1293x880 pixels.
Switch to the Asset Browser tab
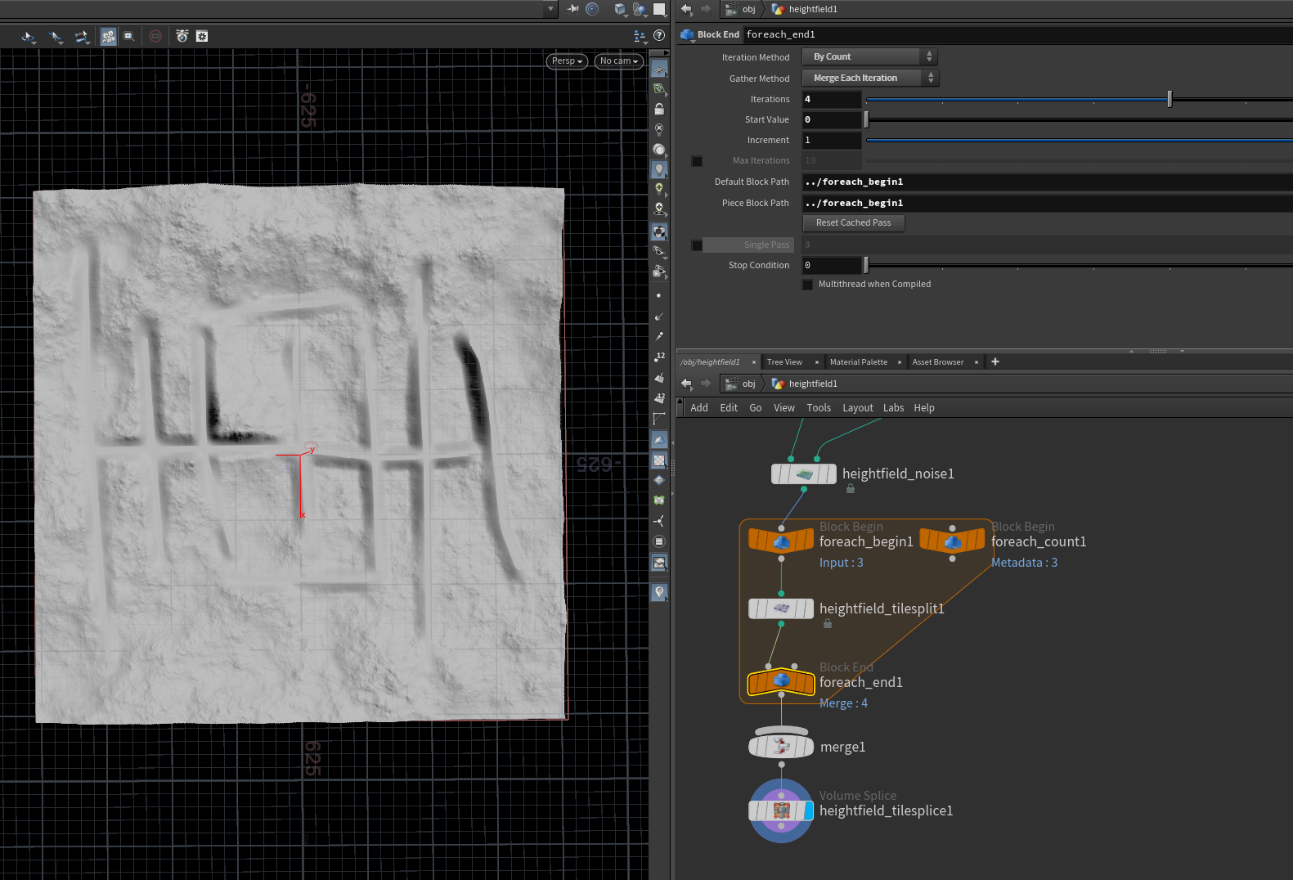pos(937,362)
